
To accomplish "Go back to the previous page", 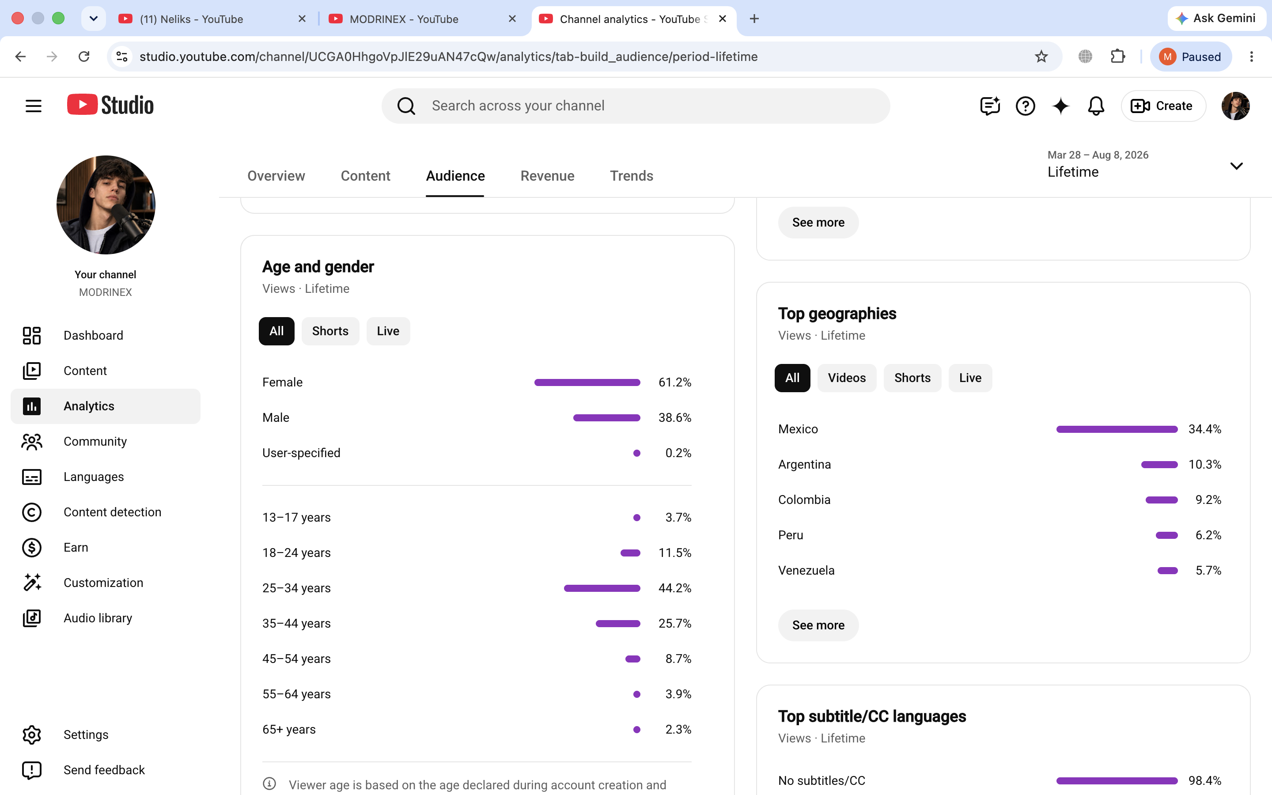I will [x=20, y=57].
